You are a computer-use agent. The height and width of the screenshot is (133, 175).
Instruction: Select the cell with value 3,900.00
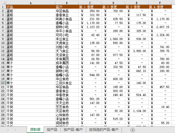tap(136, 51)
